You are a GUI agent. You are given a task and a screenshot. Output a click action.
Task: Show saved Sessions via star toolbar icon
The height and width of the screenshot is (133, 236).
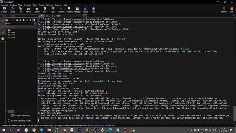[x=37, y=10]
